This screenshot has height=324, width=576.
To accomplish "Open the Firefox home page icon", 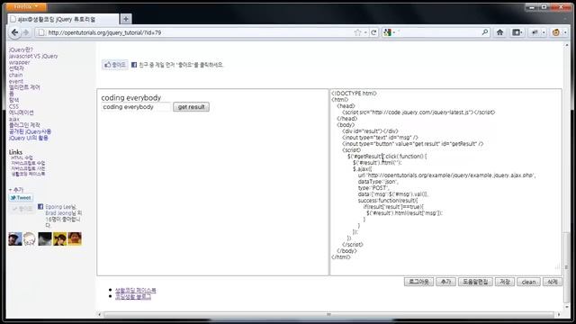I will point(500,32).
